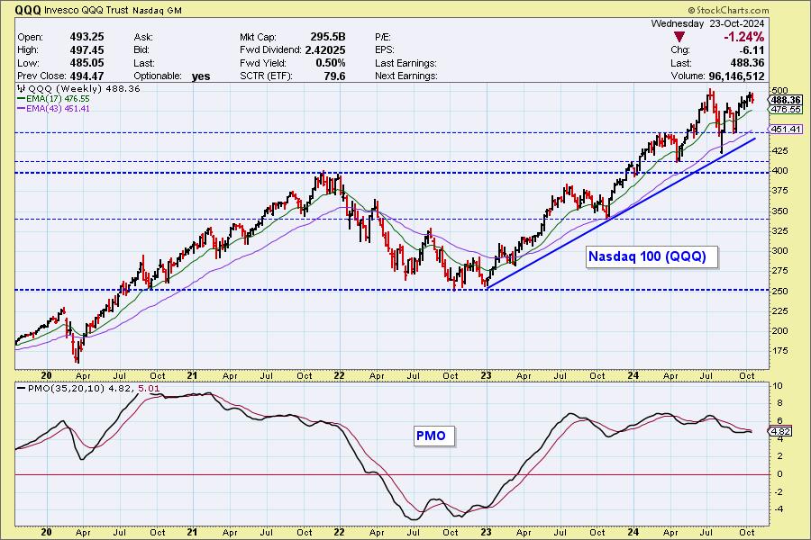Screen dimensions: 811x540
Task: Click the High value 497.45
Action: point(87,50)
